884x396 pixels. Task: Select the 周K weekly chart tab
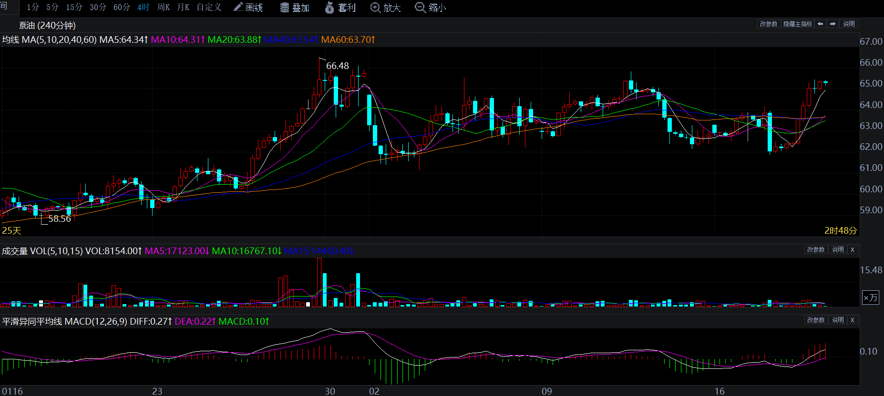point(164,8)
